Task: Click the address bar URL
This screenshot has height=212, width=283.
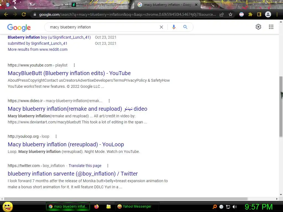Action: [x=127, y=14]
